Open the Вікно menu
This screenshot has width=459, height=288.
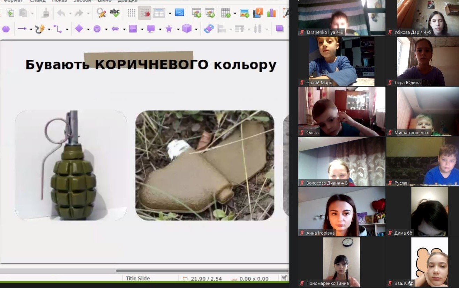(x=104, y=1)
